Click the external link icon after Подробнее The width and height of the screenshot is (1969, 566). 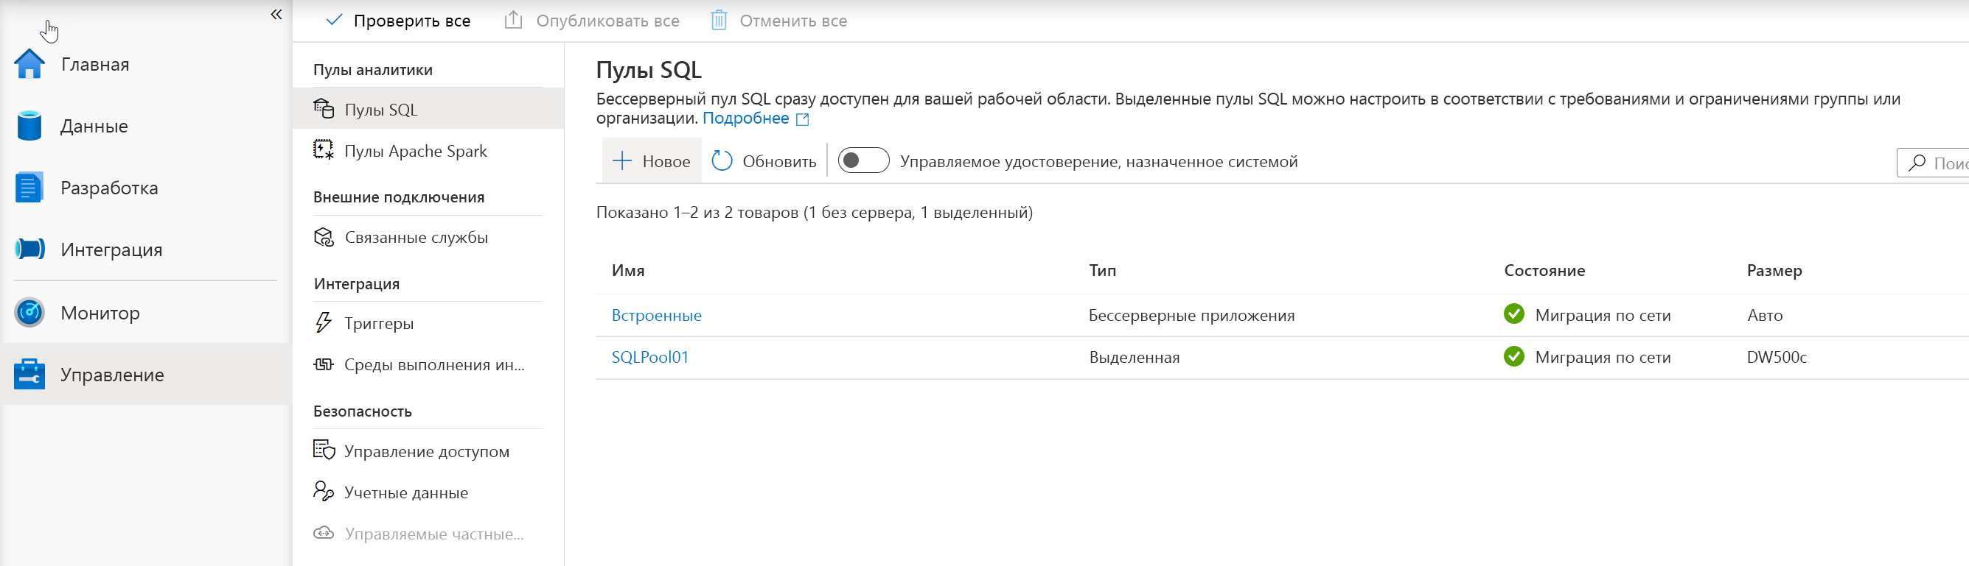[x=803, y=119]
